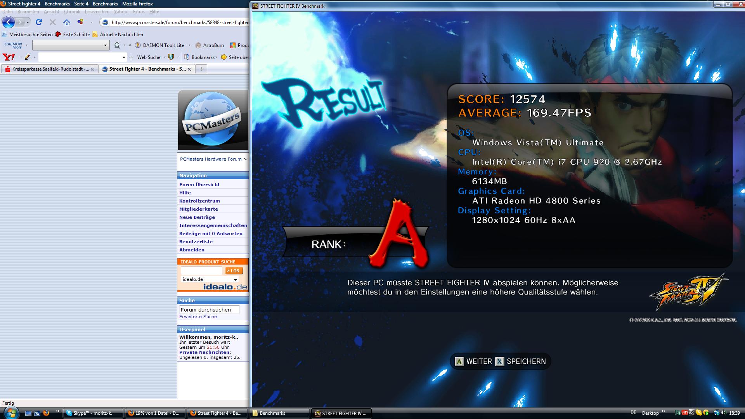Go to Firefox home page icon
745x419 pixels.
click(67, 23)
